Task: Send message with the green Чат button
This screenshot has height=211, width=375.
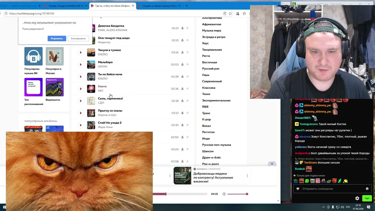Action: 367,198
